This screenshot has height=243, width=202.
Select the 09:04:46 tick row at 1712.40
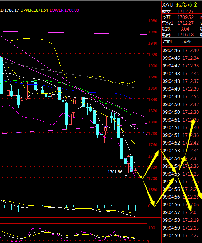pos(181,50)
